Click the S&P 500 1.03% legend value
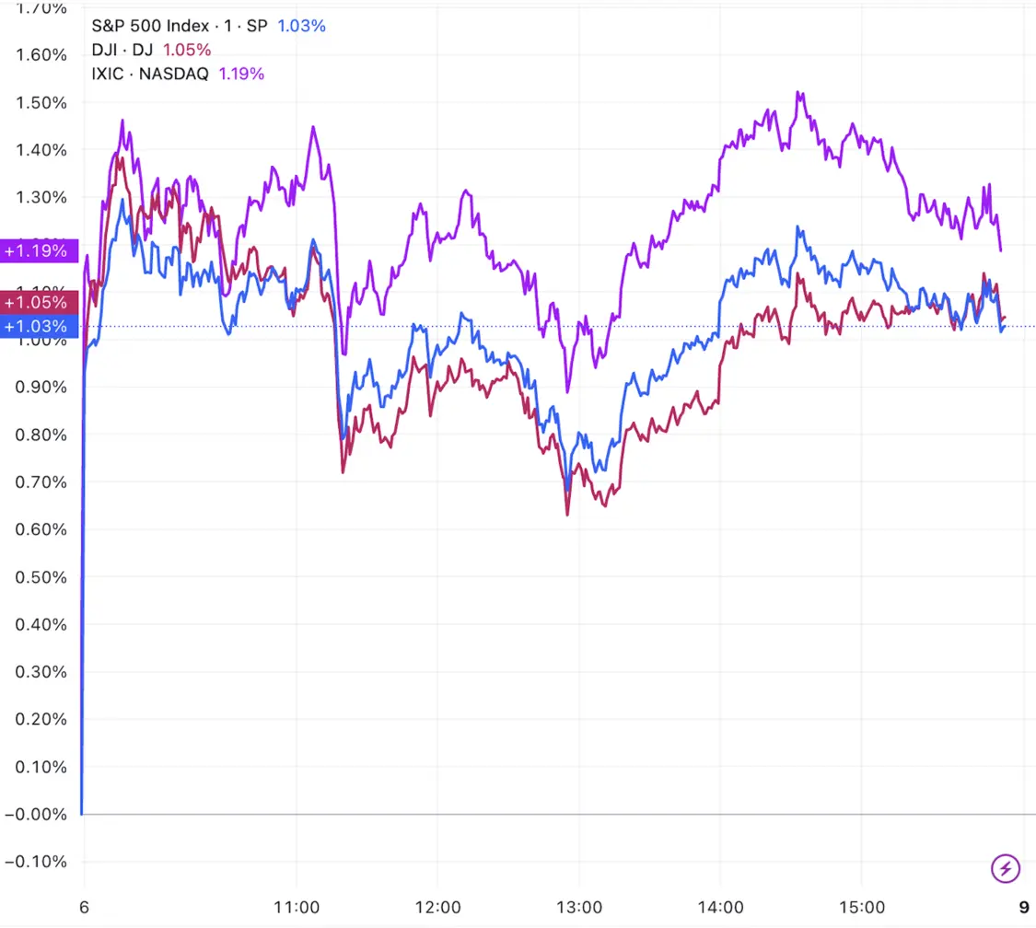 [x=301, y=26]
